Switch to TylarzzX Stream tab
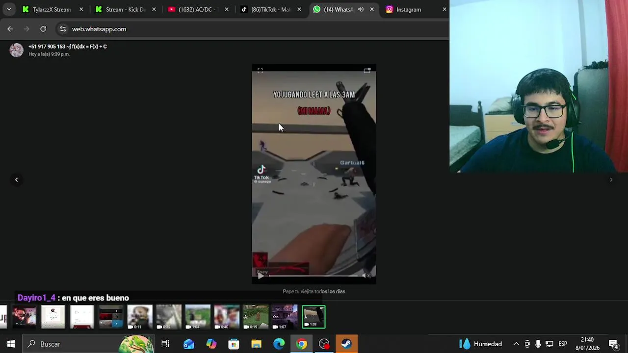 tap(52, 9)
